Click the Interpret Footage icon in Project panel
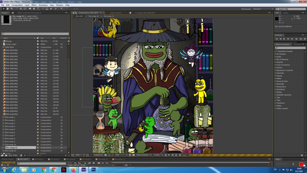Viewport: 307px width, 173px height. point(2,155)
